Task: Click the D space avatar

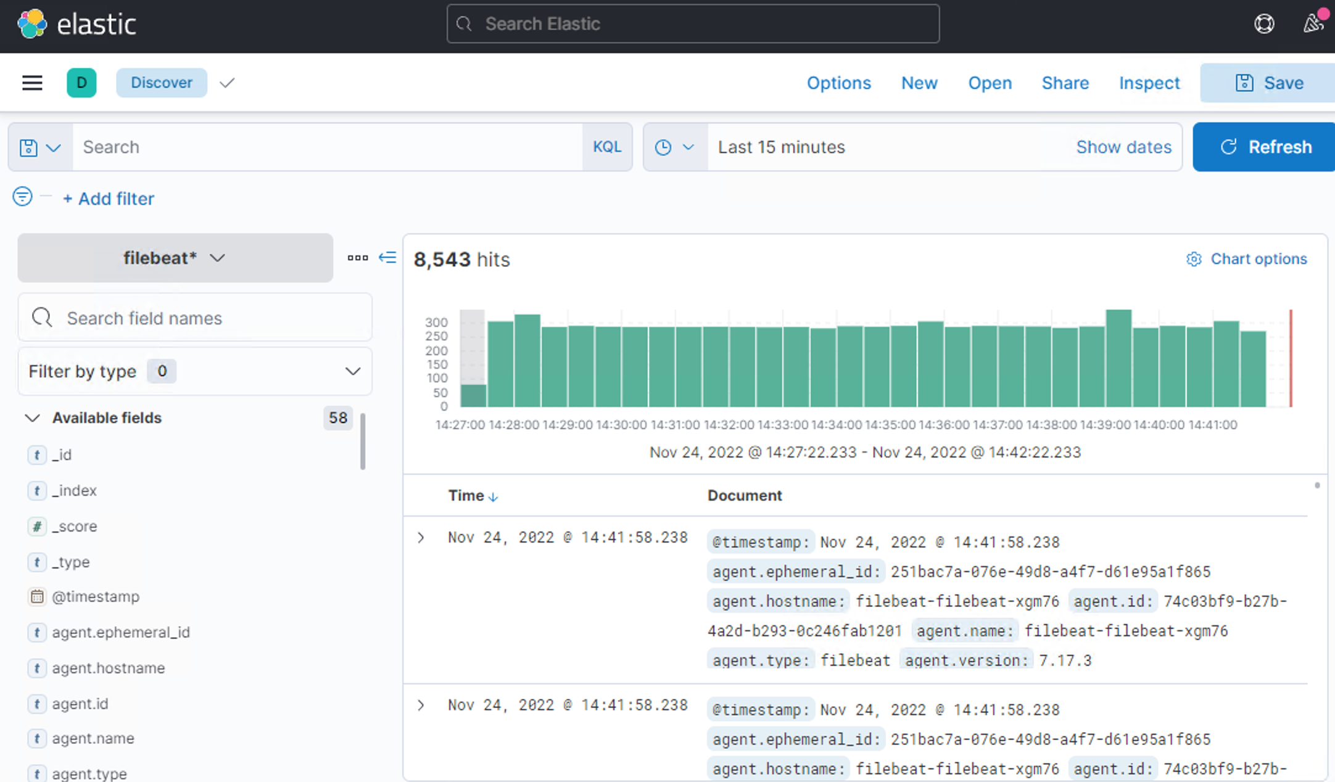Action: 81,83
